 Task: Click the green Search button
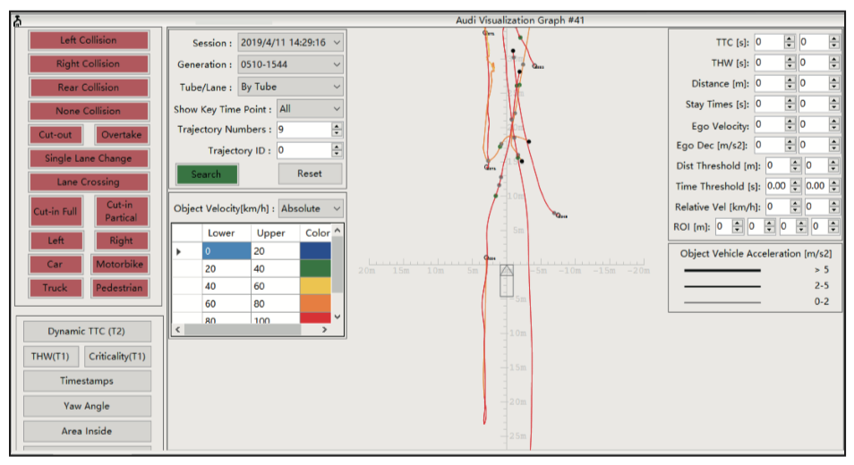point(207,174)
